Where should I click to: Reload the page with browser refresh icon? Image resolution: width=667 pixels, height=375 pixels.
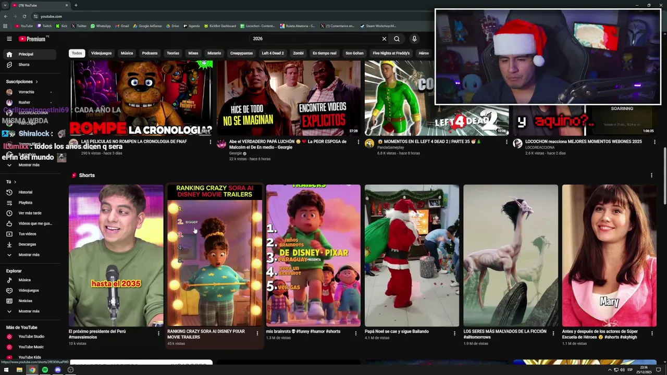(24, 16)
